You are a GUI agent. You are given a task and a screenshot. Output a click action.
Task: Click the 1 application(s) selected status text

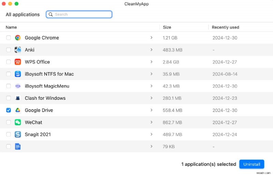209,164
